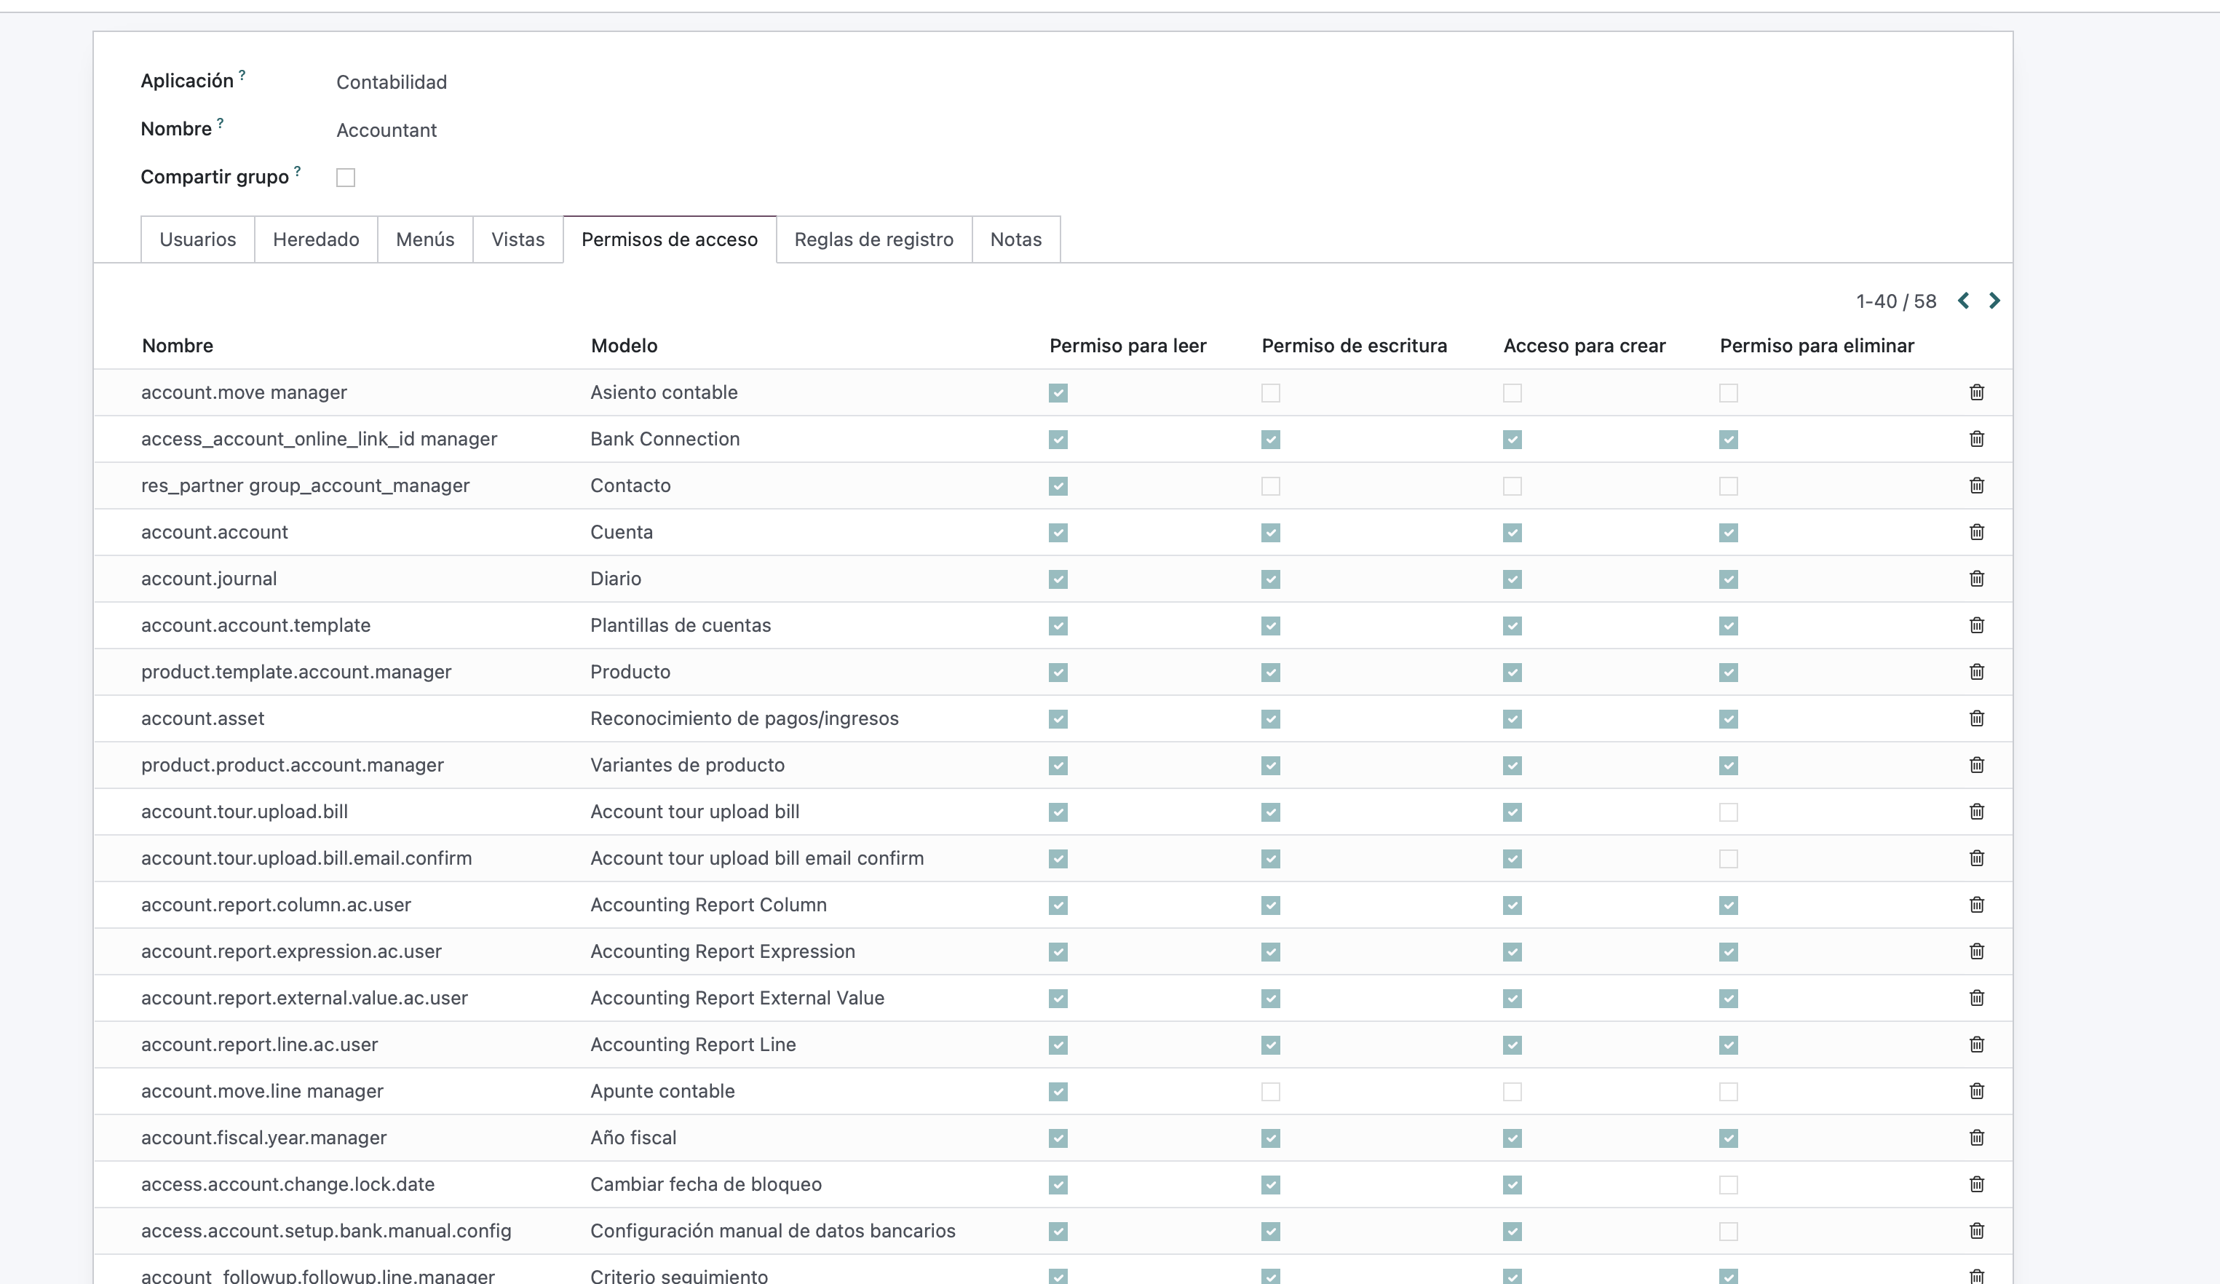2220x1284 pixels.
Task: Enable delete permission for Cambiar fecha de bloqueo
Action: [1729, 1185]
